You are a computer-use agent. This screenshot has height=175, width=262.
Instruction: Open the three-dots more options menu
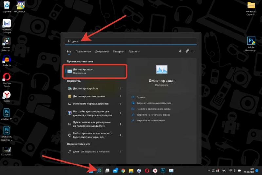coord(194,51)
